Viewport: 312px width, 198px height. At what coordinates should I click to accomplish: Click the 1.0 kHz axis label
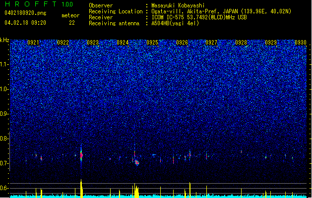coord(4,89)
